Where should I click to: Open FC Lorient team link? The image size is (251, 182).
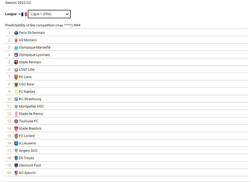27,136
